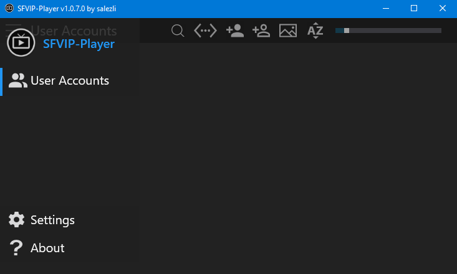Image resolution: width=457 pixels, height=274 pixels.
Task: Open Settings from the sidebar
Action: [x=70, y=220]
